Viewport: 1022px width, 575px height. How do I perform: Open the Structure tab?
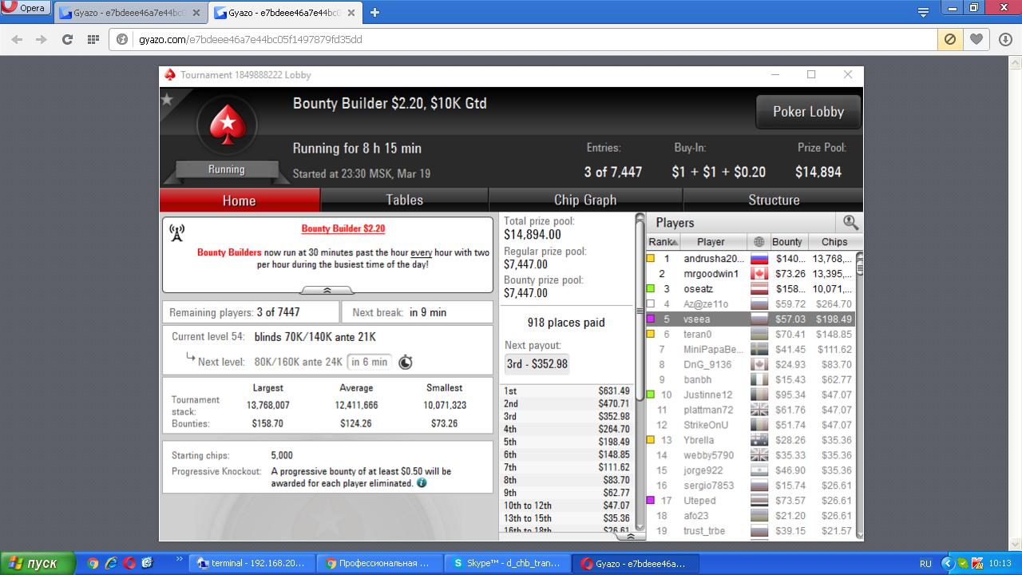pyautogui.click(x=773, y=200)
